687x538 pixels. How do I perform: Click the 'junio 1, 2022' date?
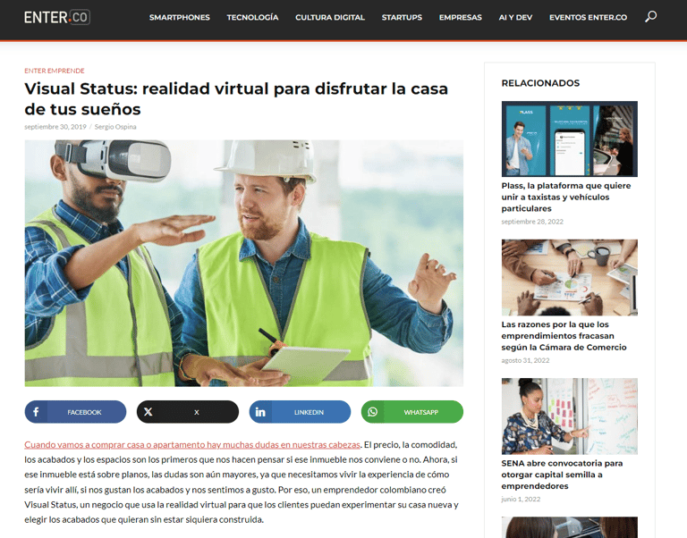tap(521, 499)
